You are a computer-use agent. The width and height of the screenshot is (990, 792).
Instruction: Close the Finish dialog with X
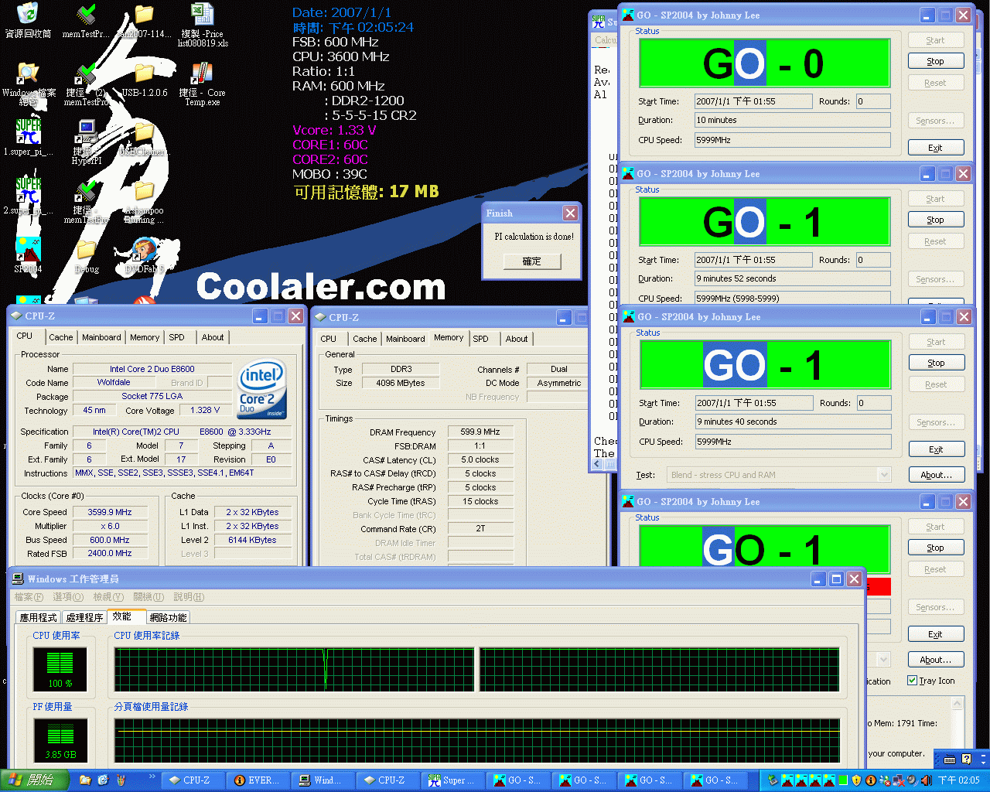(570, 213)
